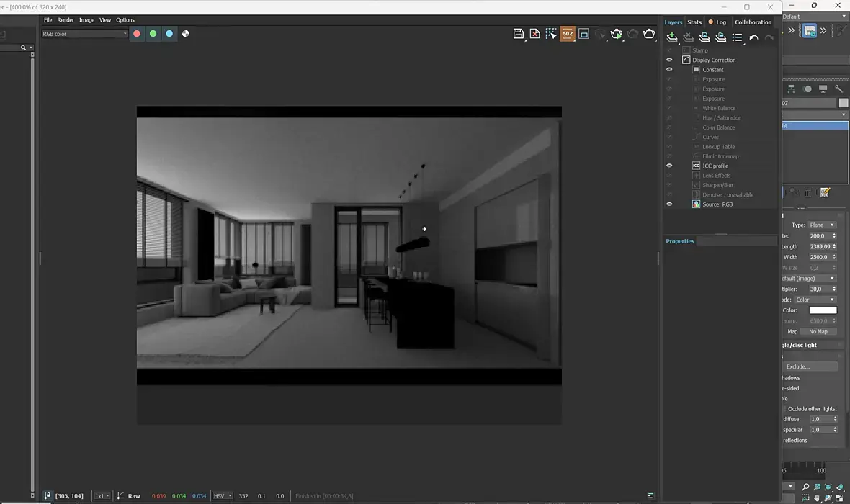Toggle the pixel info lock icon

tap(48, 496)
